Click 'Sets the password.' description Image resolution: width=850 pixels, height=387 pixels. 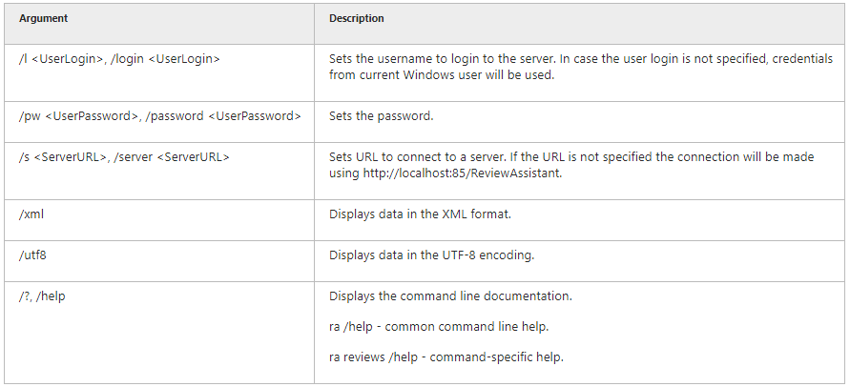[x=381, y=116]
